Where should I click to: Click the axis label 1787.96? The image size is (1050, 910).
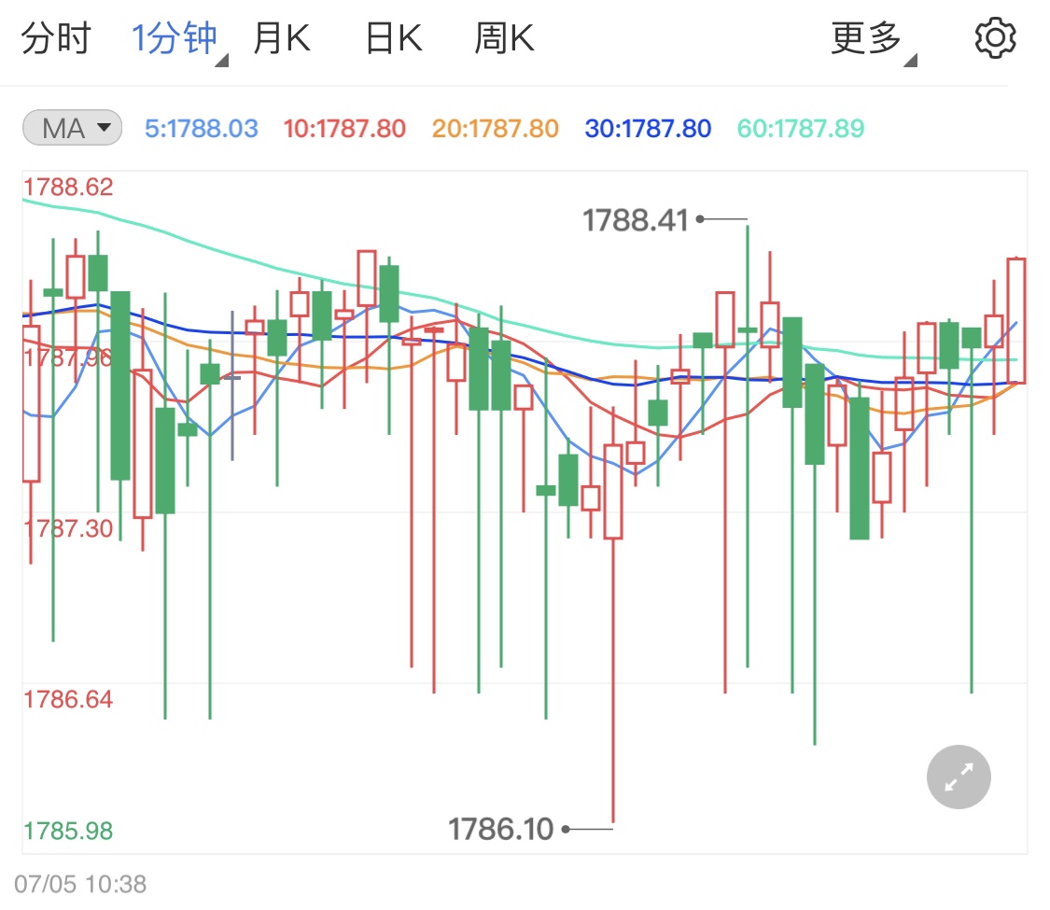[68, 357]
